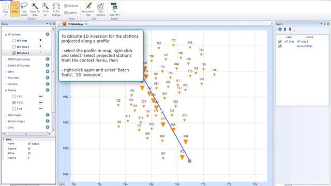The height and width of the screenshot is (186, 331).
Task: Select the Section Images tree item
Action: pos(16,121)
